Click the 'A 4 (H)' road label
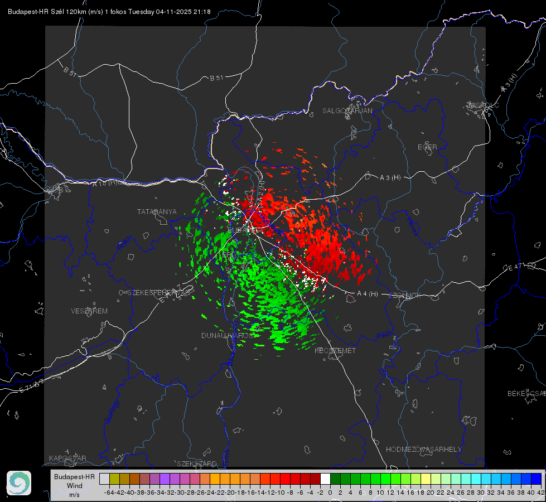 [x=368, y=294]
